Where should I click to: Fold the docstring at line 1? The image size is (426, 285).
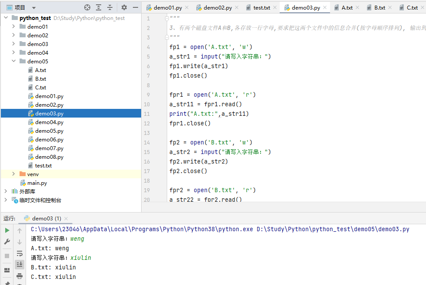167,18
